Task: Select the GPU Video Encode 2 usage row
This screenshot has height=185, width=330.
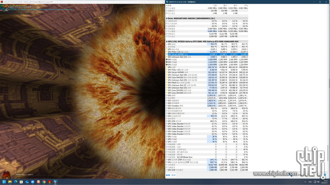Action: pyautogui.click(x=207, y=134)
